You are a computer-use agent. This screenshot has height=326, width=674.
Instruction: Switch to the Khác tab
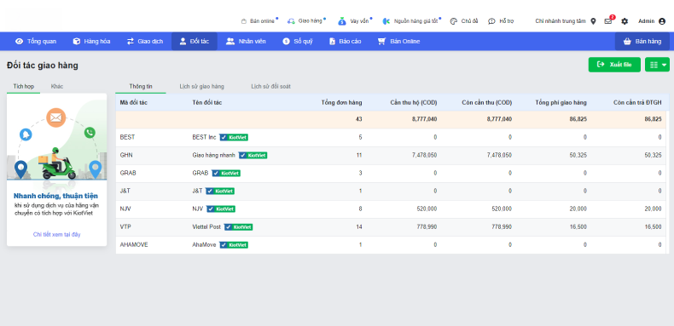coord(57,86)
